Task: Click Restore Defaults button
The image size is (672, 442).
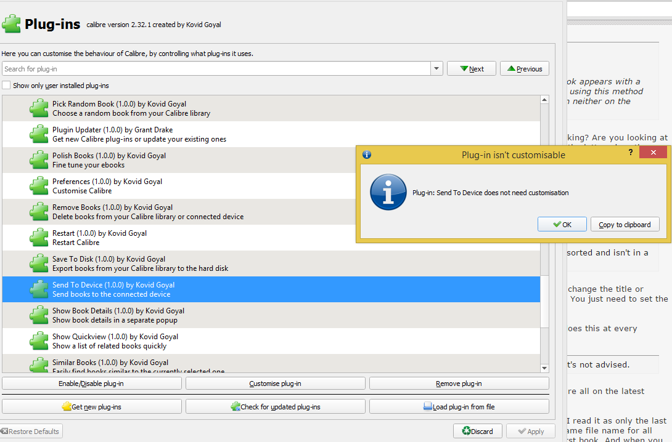Action: click(31, 432)
